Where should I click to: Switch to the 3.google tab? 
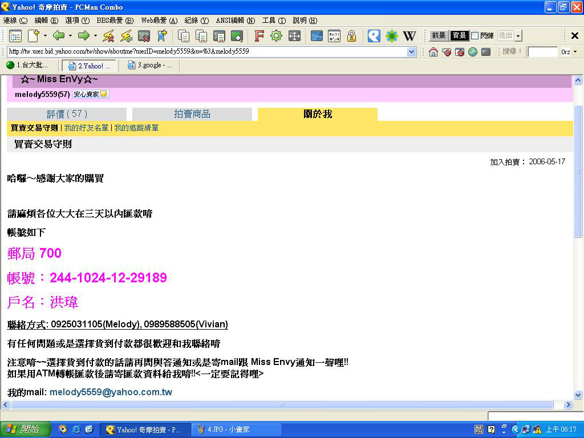(x=150, y=65)
